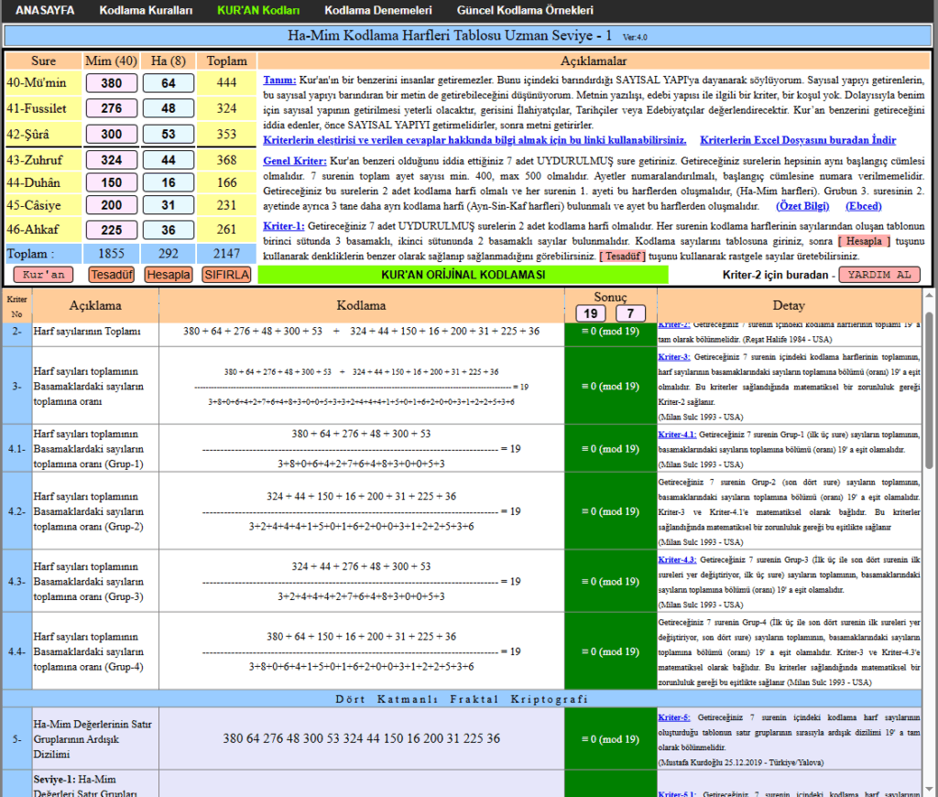Click the 'Ver:4.0' version label
This screenshot has height=797, width=938.
click(635, 37)
